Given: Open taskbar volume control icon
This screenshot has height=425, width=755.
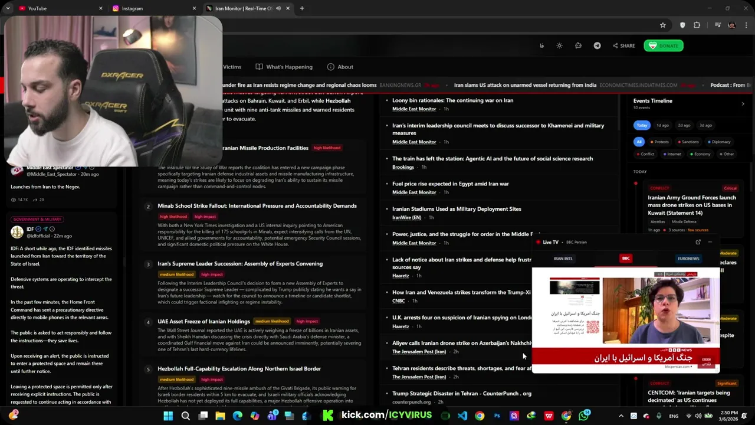Looking at the screenshot, I should pyautogui.click(x=700, y=416).
